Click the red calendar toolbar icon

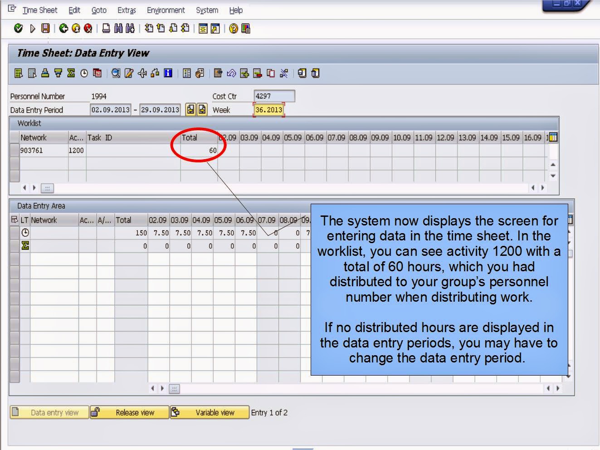point(97,73)
